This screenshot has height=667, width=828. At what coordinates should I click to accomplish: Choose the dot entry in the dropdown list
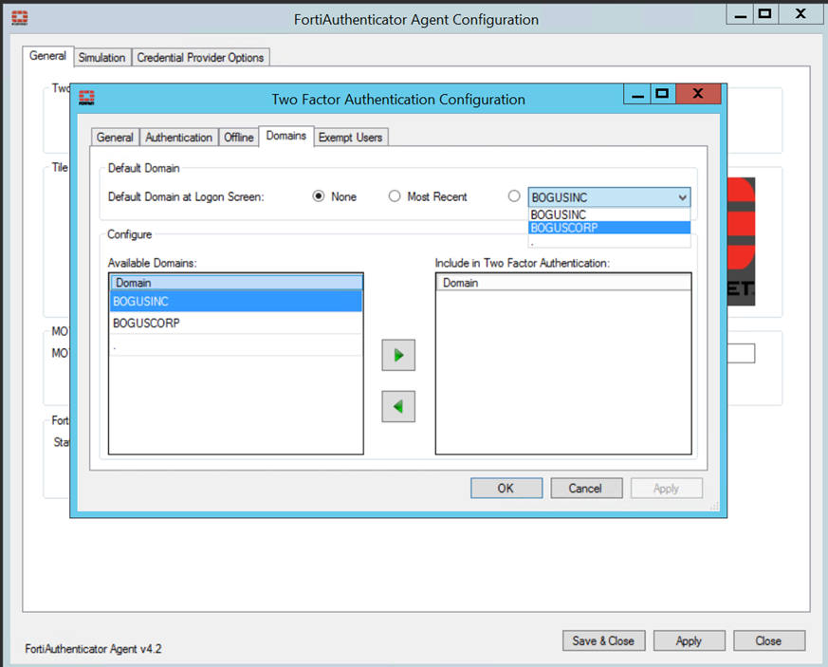tap(610, 241)
